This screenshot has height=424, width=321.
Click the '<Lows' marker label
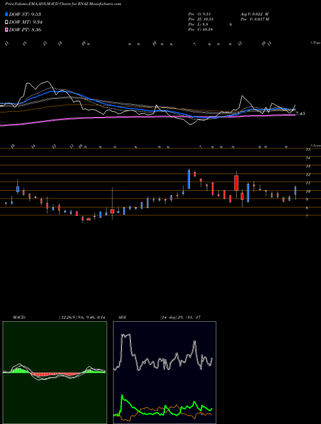[x=316, y=145]
